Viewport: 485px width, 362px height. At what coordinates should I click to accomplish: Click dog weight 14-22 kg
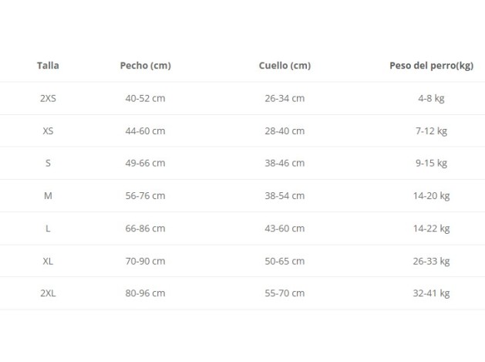pyautogui.click(x=431, y=228)
